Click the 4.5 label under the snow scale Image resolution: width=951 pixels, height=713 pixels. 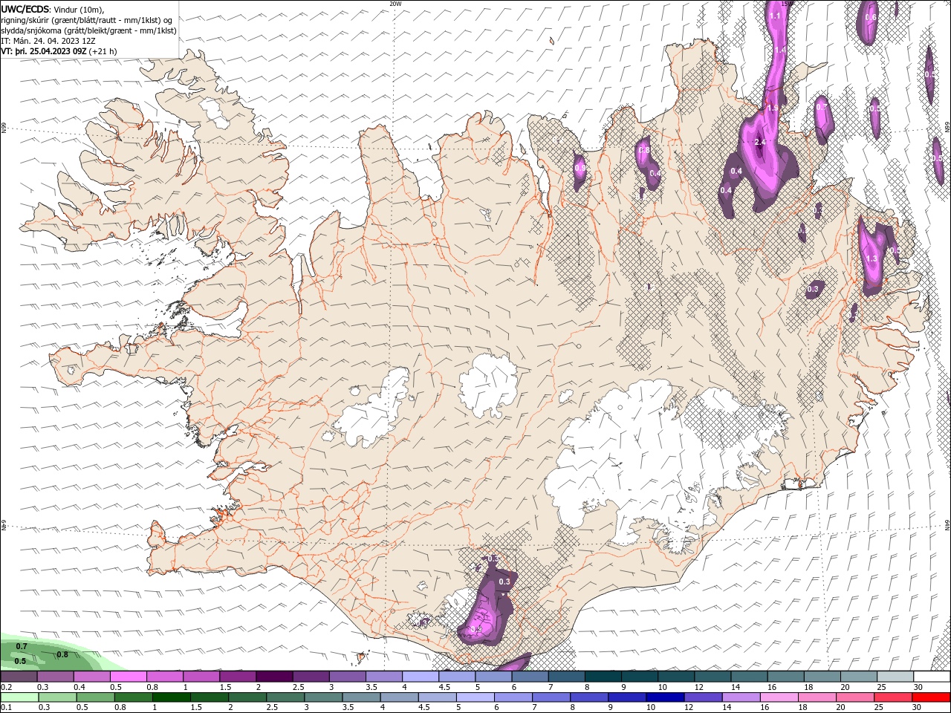pos(444,687)
